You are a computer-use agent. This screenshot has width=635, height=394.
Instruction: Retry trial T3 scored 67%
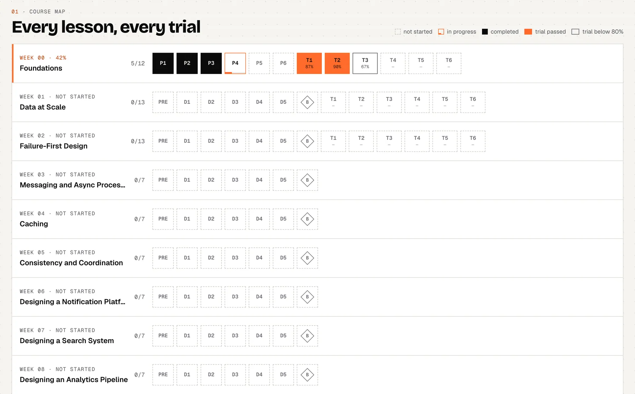click(365, 63)
